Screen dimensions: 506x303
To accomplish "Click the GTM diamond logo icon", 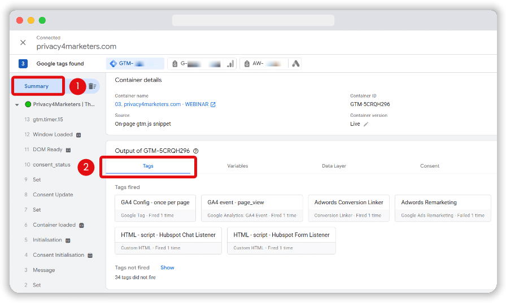I will click(114, 64).
